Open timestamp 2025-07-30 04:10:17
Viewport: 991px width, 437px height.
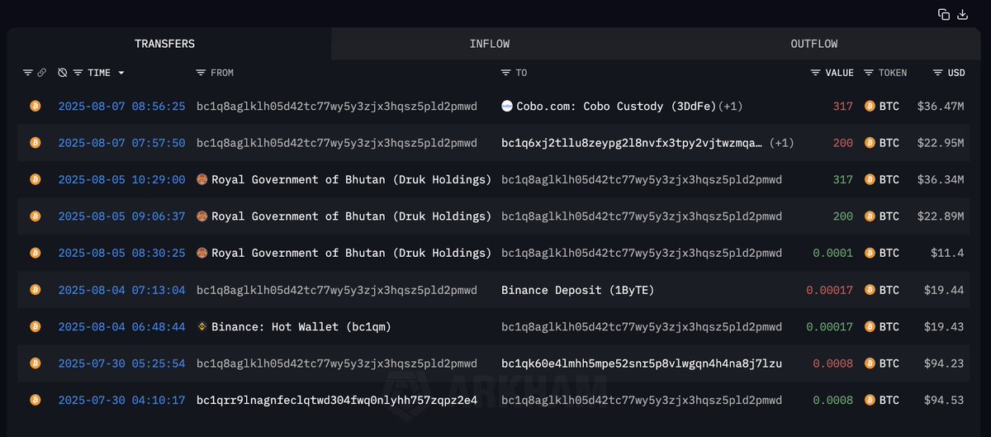[x=121, y=400]
